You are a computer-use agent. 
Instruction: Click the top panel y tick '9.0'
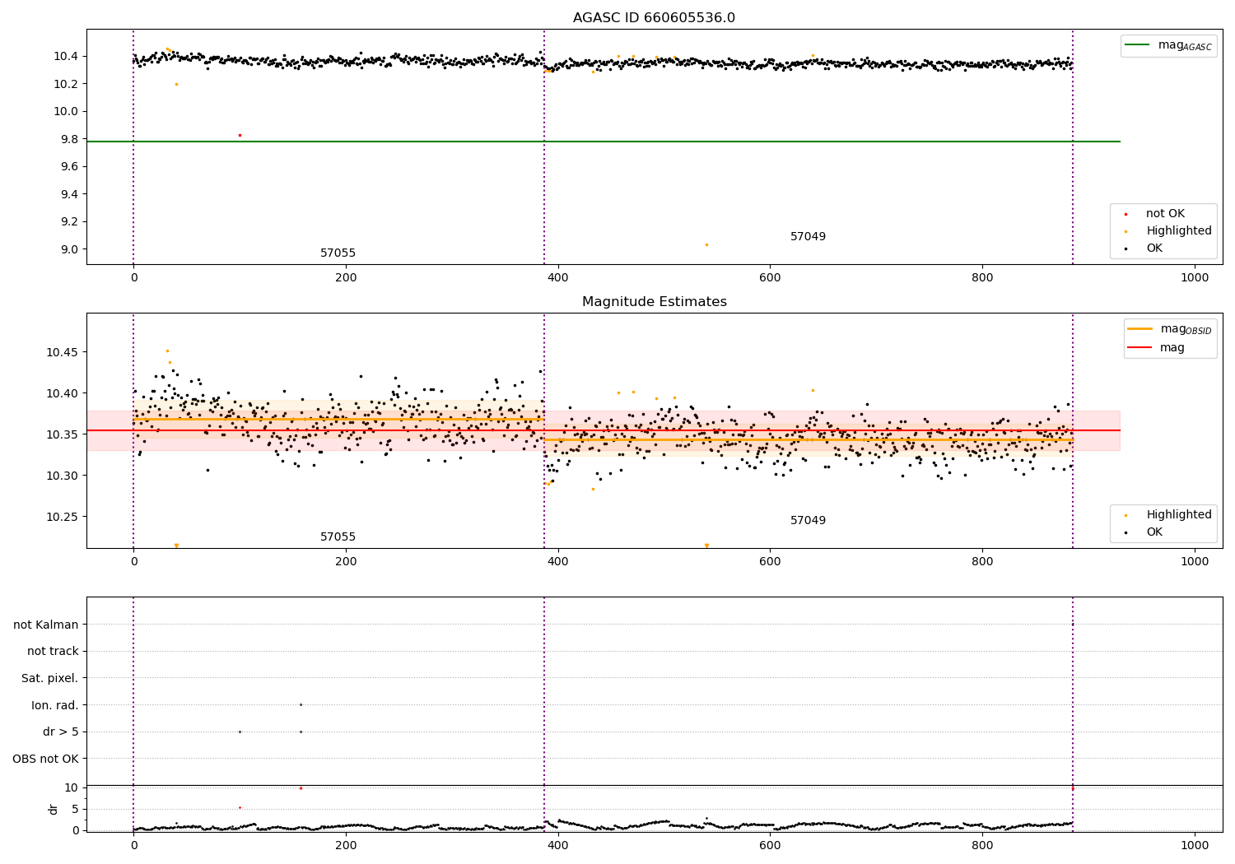click(68, 250)
